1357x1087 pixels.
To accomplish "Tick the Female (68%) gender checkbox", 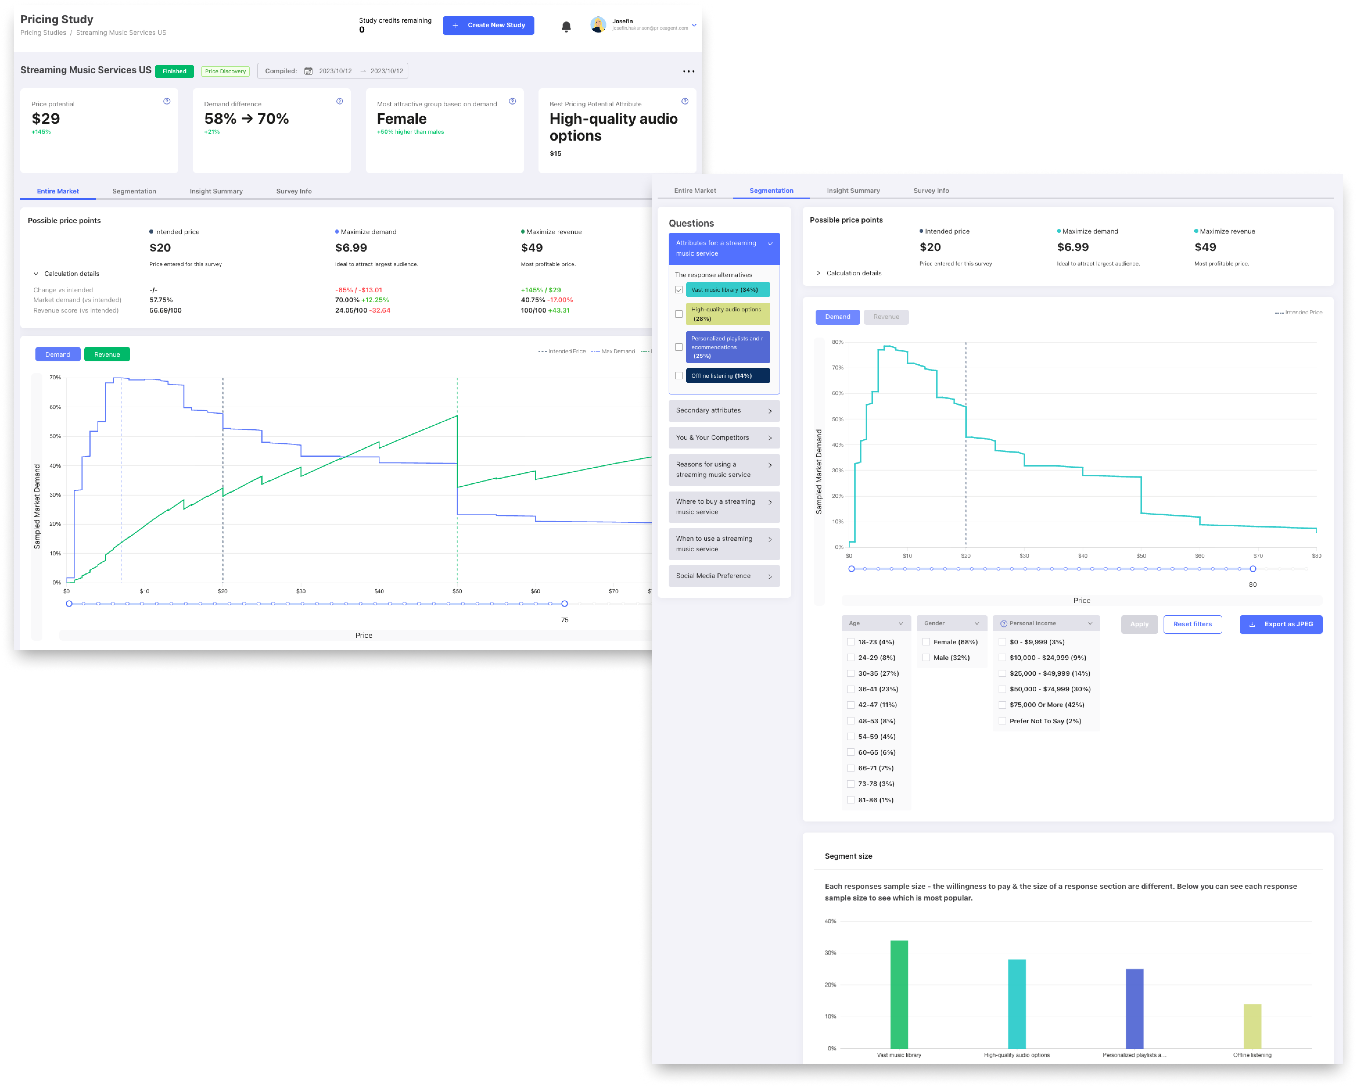I will pos(926,642).
